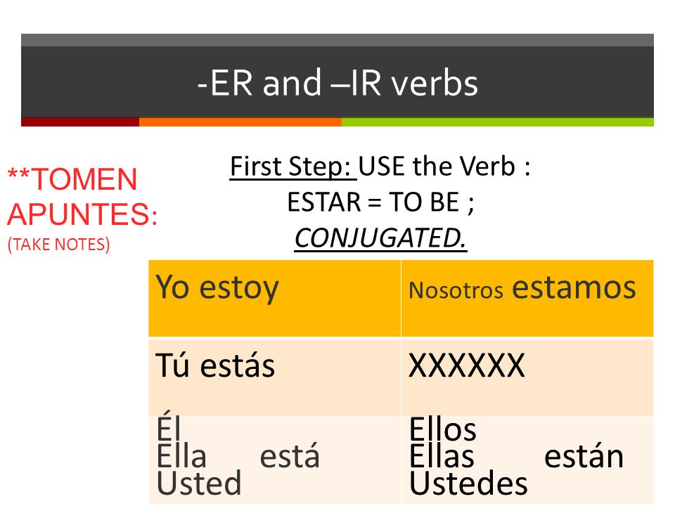Select the 'Usted' pronoun text
This screenshot has height=506, width=675.
point(198,484)
